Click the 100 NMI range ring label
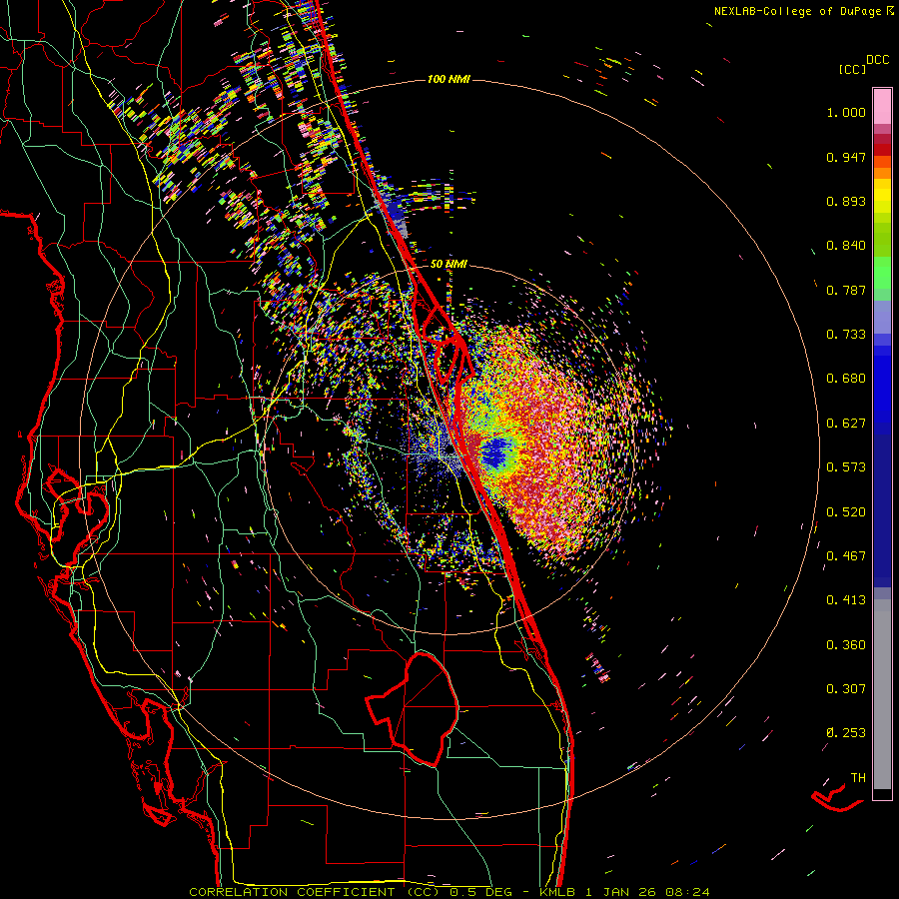899x899 pixels. pyautogui.click(x=449, y=79)
